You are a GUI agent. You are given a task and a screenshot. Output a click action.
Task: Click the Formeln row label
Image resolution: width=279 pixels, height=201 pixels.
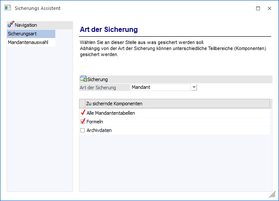click(95, 122)
